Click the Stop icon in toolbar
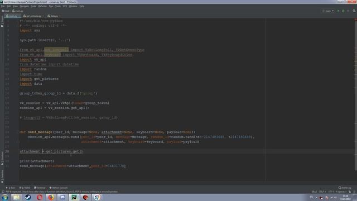357x201 pixels. coord(348,11)
